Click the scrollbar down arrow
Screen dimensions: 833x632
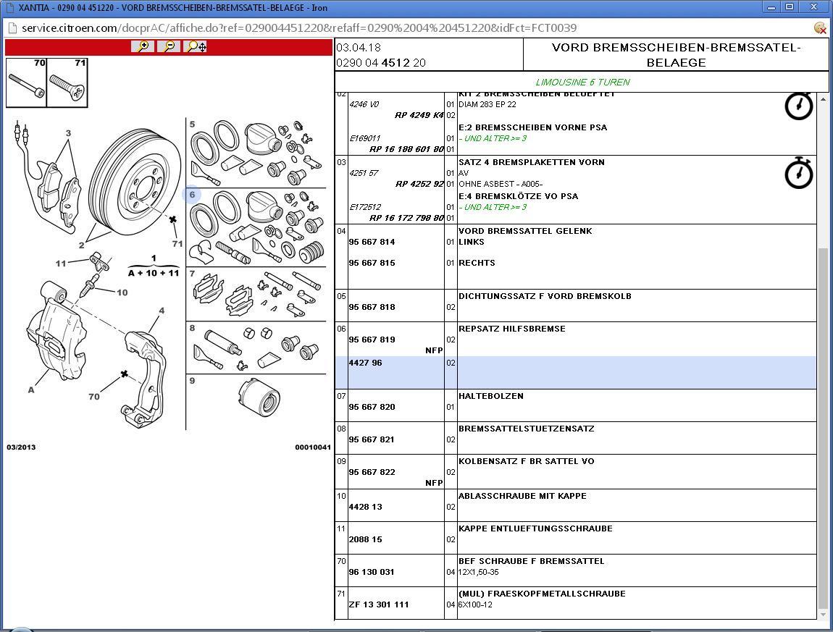pyautogui.click(x=823, y=615)
